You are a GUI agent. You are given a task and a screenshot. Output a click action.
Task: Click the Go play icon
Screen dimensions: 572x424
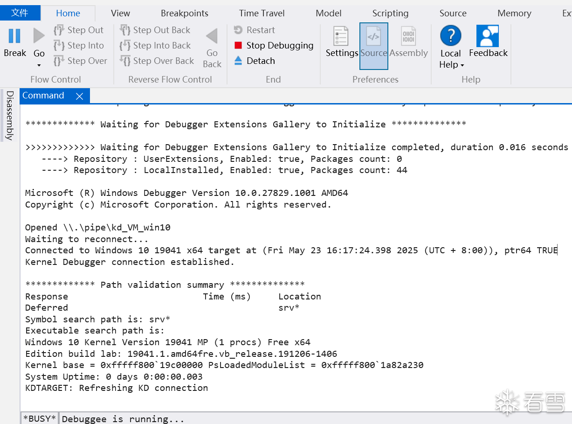tap(39, 36)
